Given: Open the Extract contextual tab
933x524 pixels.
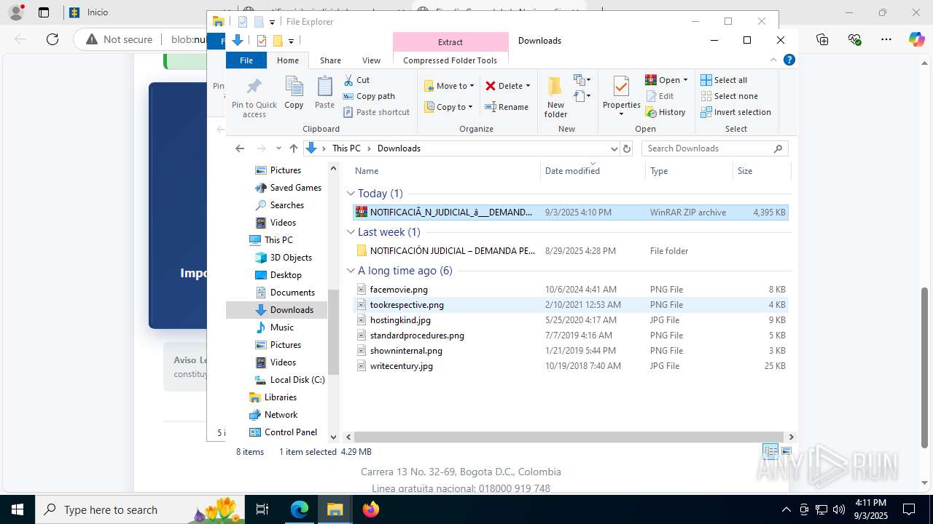Looking at the screenshot, I should (450, 42).
